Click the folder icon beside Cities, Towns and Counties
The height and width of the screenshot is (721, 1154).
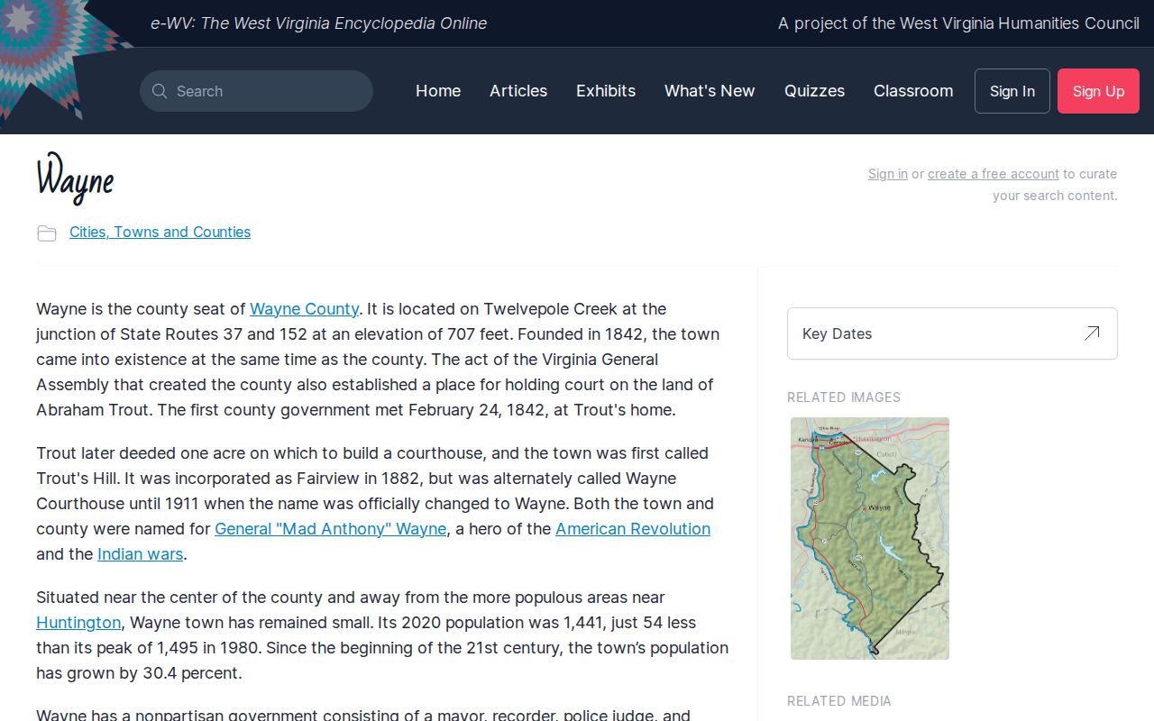tap(47, 233)
